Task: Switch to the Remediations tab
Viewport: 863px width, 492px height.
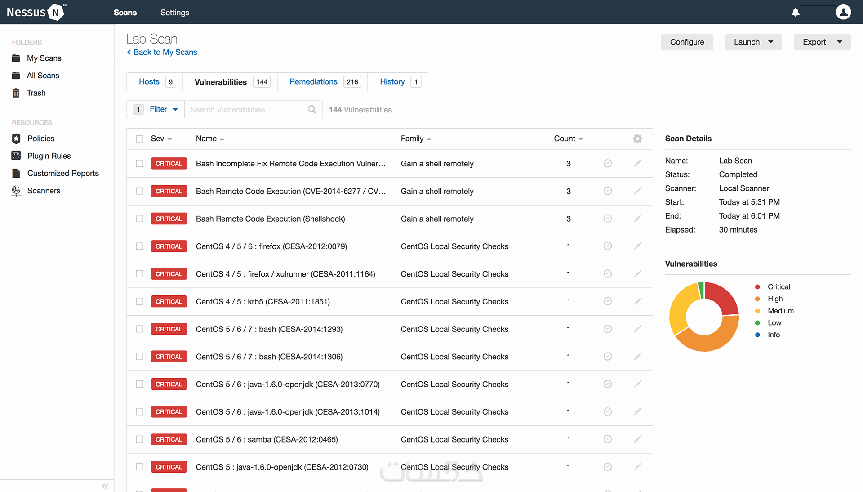Action: (313, 81)
